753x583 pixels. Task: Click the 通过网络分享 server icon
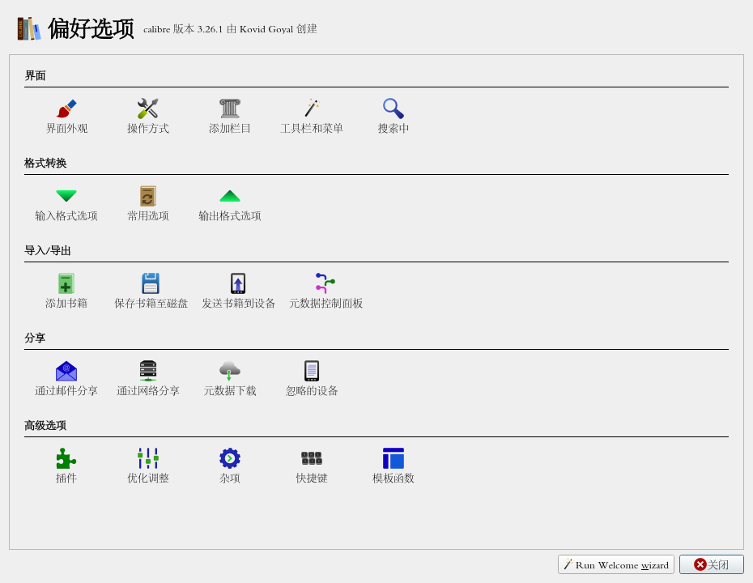pos(148,371)
